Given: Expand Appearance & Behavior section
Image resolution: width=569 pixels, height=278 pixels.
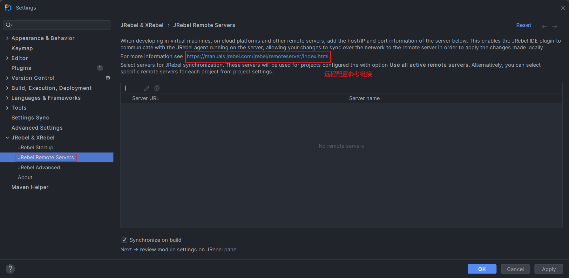Looking at the screenshot, I should point(7,38).
